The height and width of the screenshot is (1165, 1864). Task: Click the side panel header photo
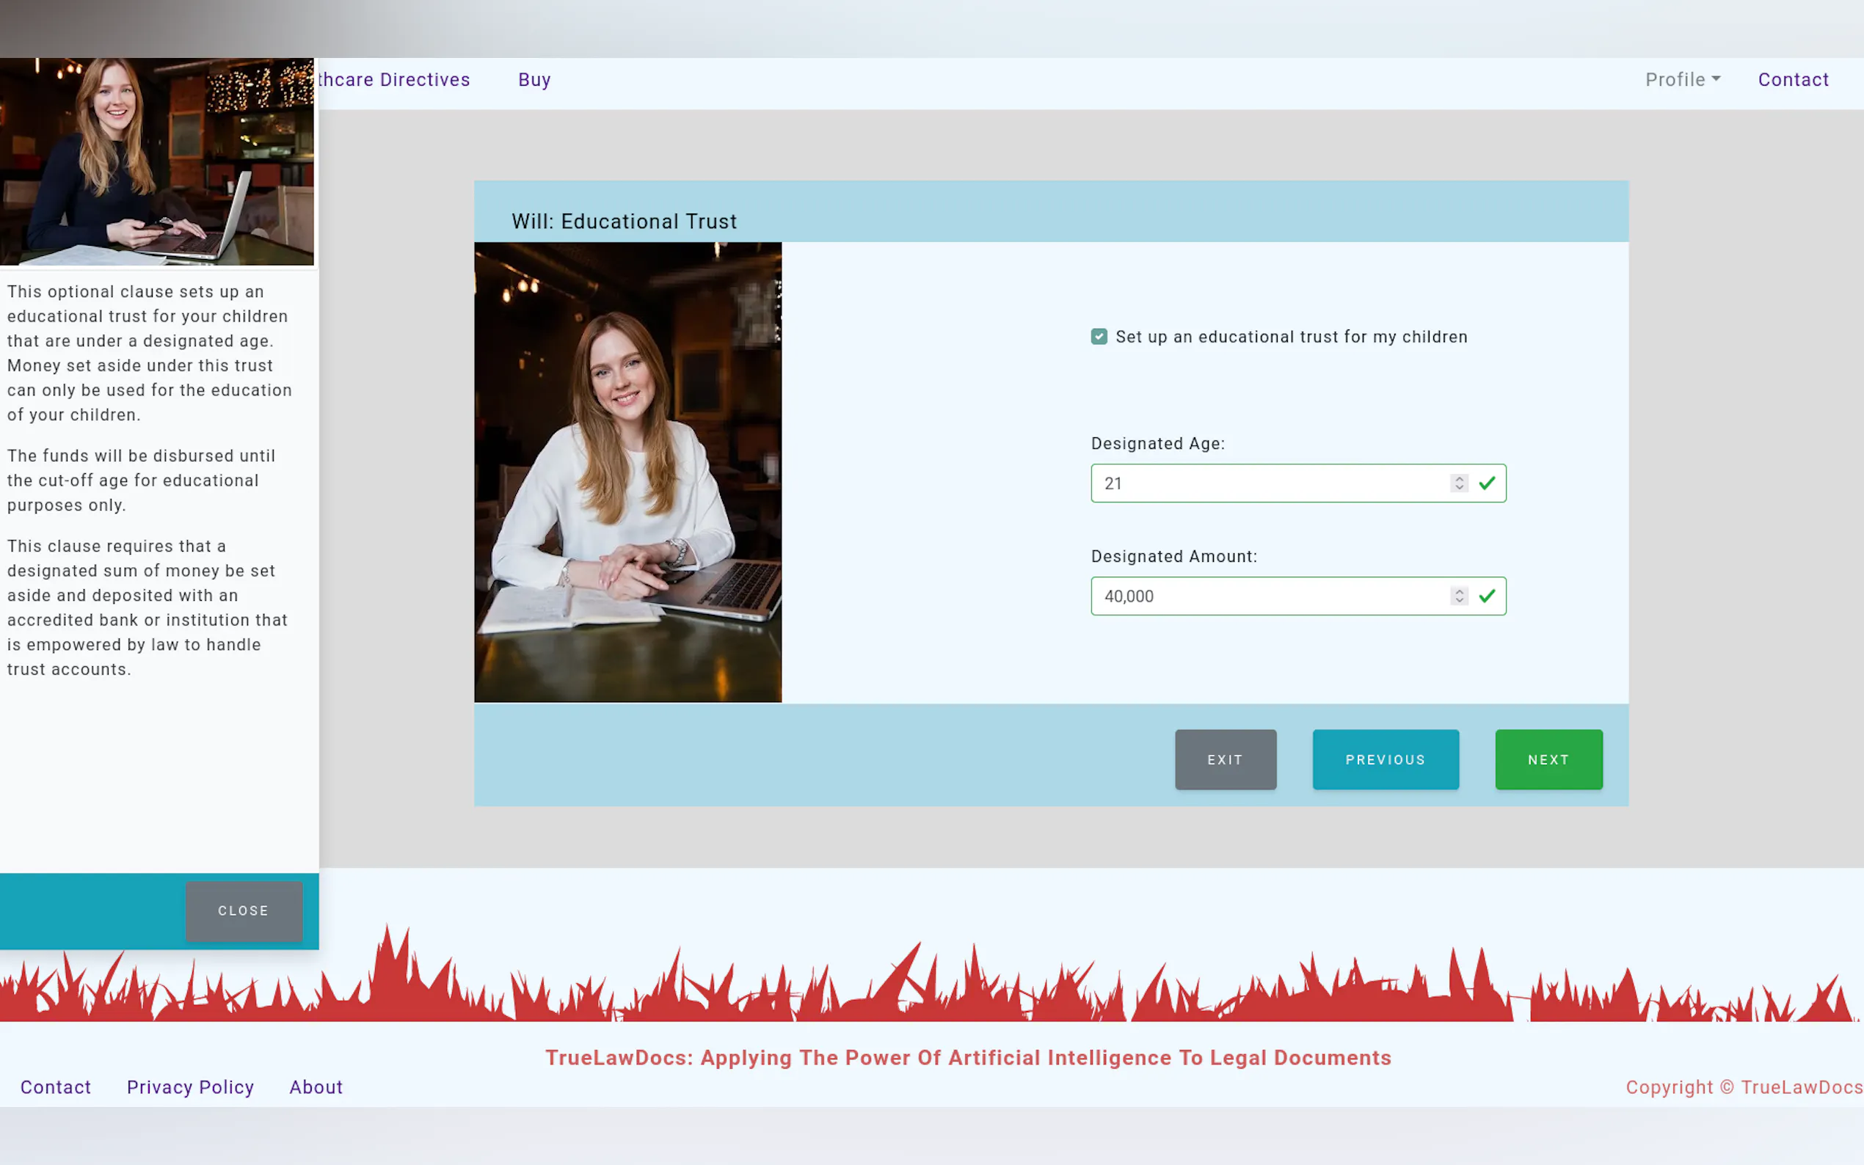(x=156, y=161)
